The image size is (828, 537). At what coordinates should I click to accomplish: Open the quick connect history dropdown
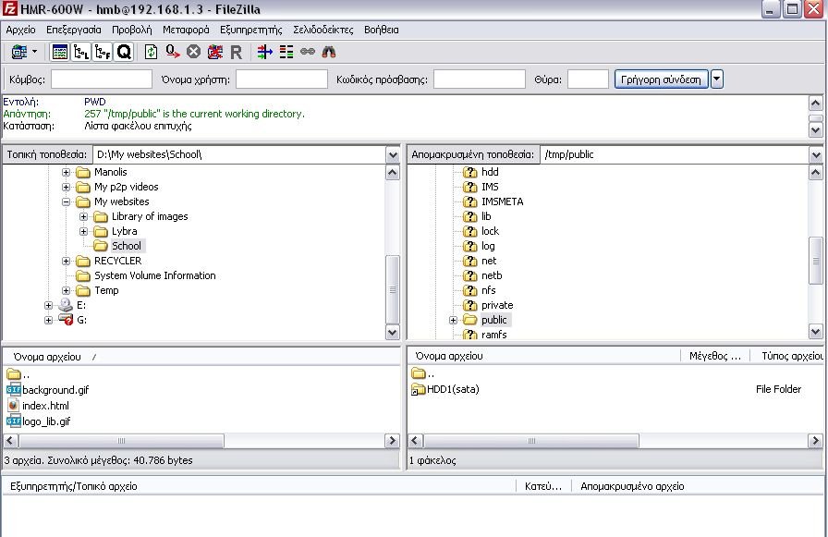716,79
